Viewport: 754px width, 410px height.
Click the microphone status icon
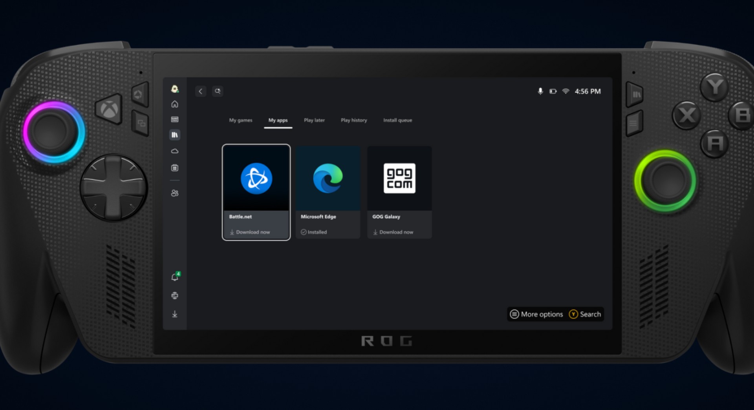click(x=540, y=91)
